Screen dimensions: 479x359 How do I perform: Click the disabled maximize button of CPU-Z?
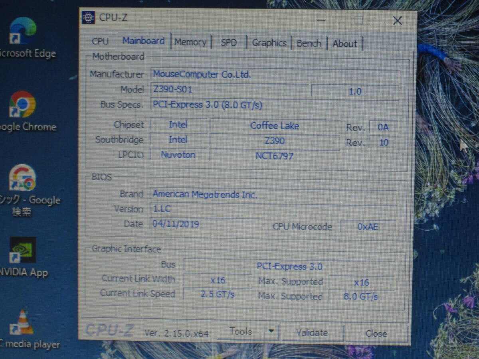[x=359, y=20]
